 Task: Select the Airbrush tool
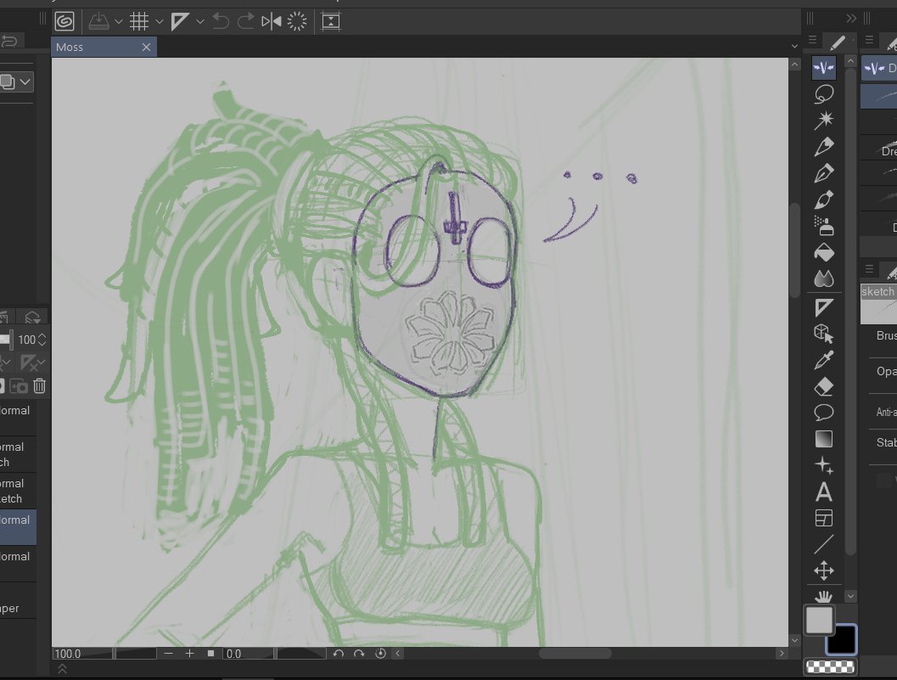point(824,226)
